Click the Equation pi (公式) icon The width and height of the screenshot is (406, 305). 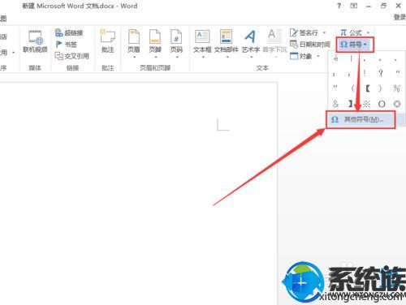point(343,32)
